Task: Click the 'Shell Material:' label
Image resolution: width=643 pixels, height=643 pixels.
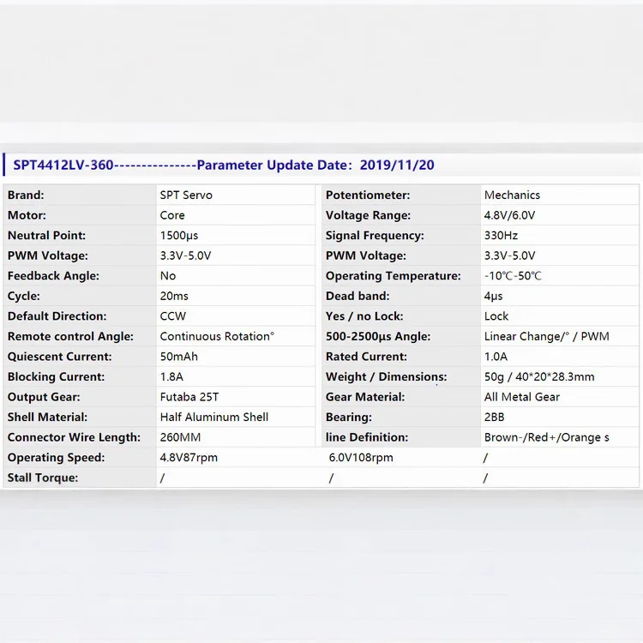Action: [x=47, y=417]
